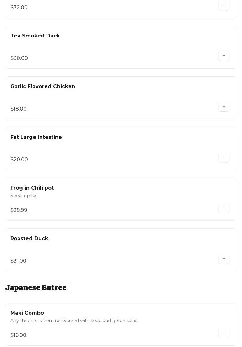The image size is (242, 347).
Task: Open Fat Large Intestine item details
Action: [x=36, y=137]
